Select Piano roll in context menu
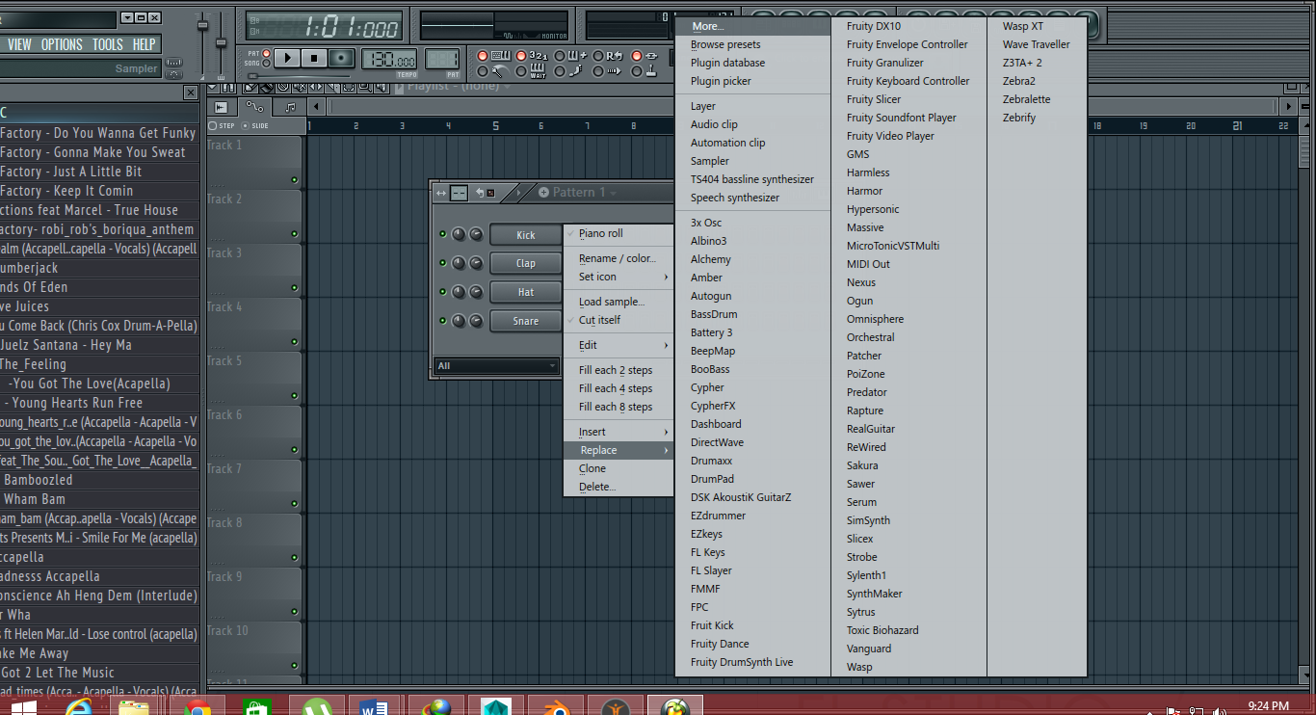 point(619,233)
